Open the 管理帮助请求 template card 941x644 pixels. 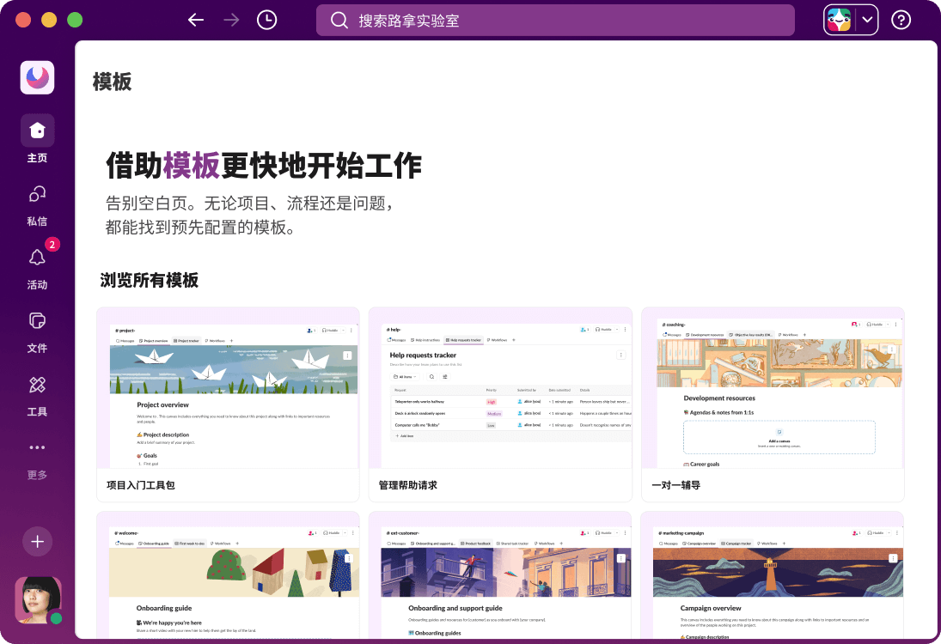point(501,404)
